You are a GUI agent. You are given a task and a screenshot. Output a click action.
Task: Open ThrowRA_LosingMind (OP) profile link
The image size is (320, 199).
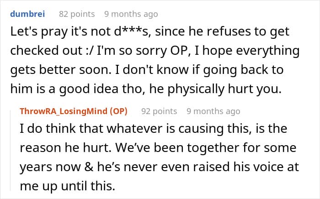pyautogui.click(x=74, y=111)
